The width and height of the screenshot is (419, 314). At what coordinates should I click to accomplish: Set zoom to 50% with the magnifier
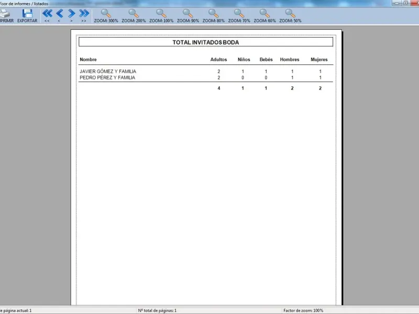290,14
